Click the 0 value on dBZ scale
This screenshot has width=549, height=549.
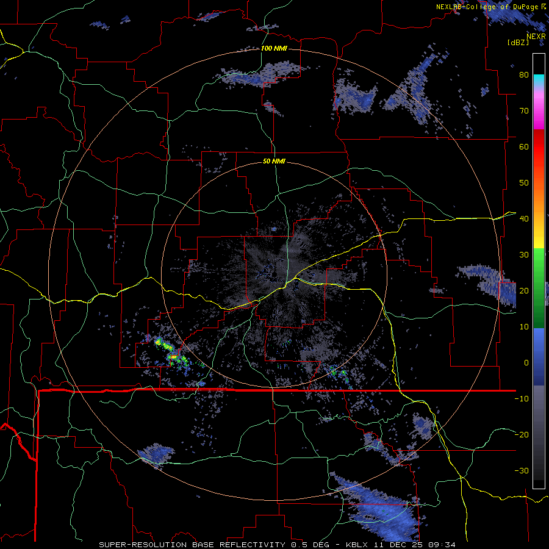pos(526,363)
